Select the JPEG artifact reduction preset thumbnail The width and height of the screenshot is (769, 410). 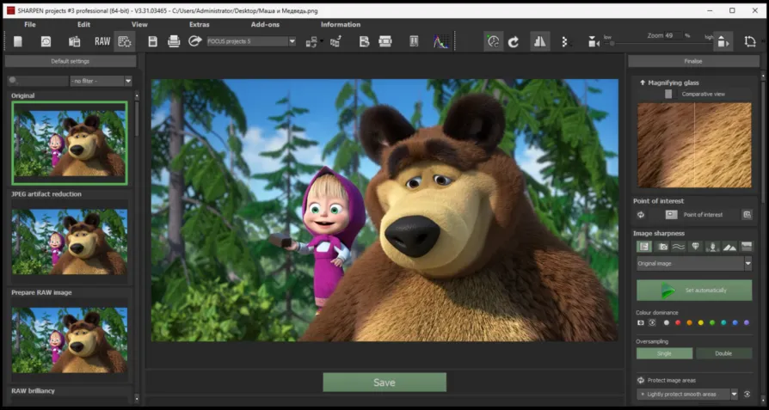click(x=69, y=242)
